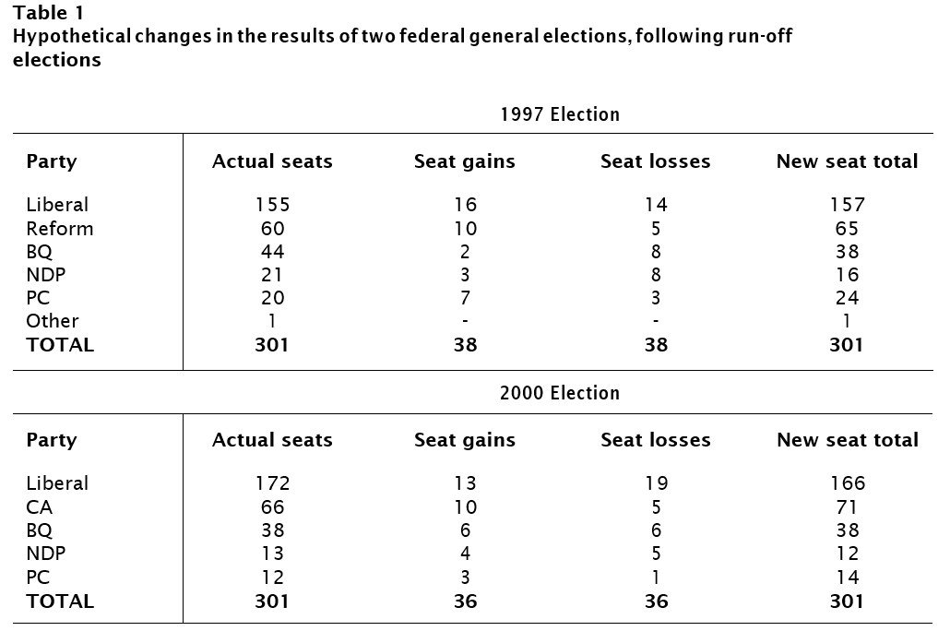Click CA new seat total 71
The width and height of the screenshot is (950, 643).
(x=847, y=506)
